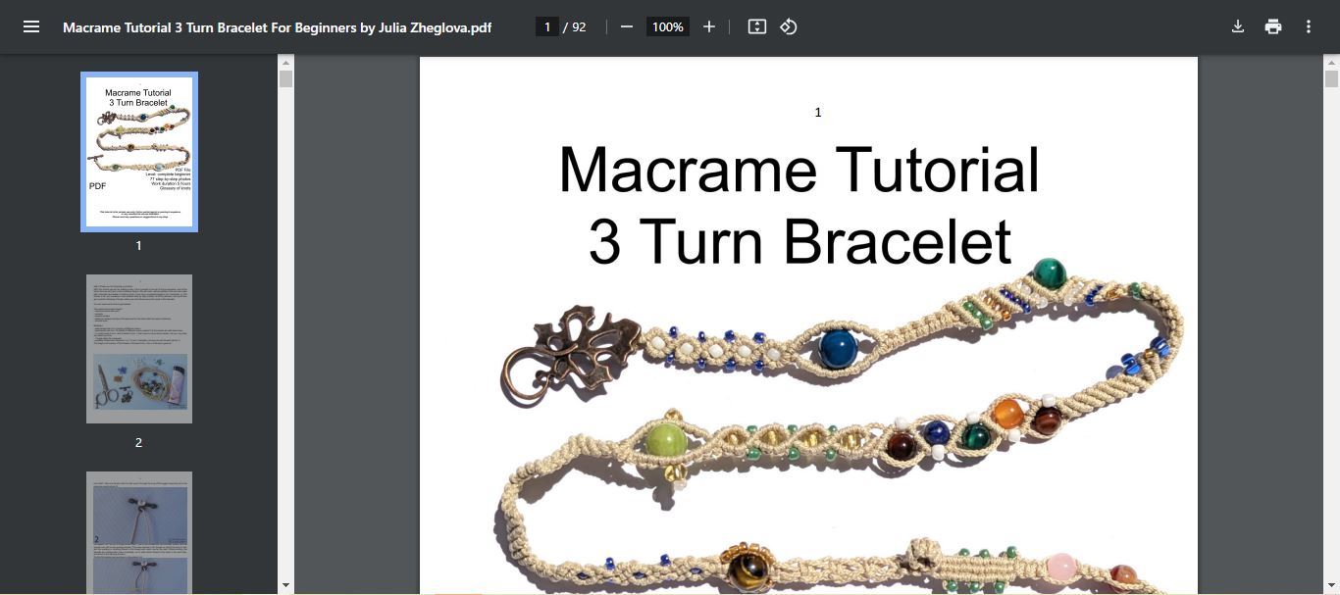
Task: Click the 'Macrame Tutorial' heading on page
Action: point(799,170)
